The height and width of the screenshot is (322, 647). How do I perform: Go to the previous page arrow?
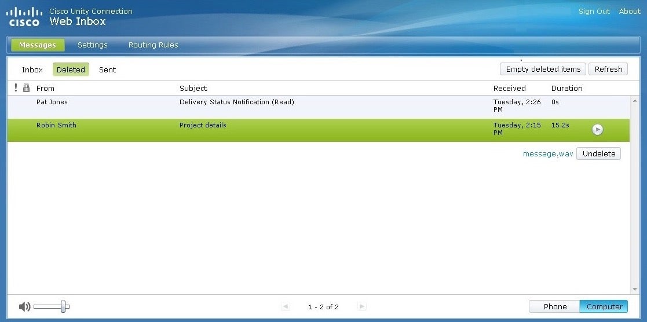pyautogui.click(x=285, y=306)
